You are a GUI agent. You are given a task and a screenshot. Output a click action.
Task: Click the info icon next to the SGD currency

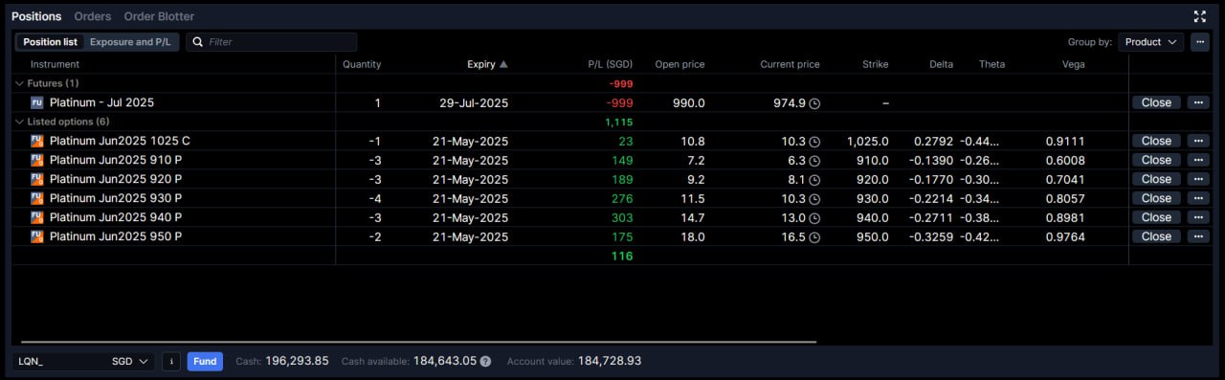click(171, 361)
